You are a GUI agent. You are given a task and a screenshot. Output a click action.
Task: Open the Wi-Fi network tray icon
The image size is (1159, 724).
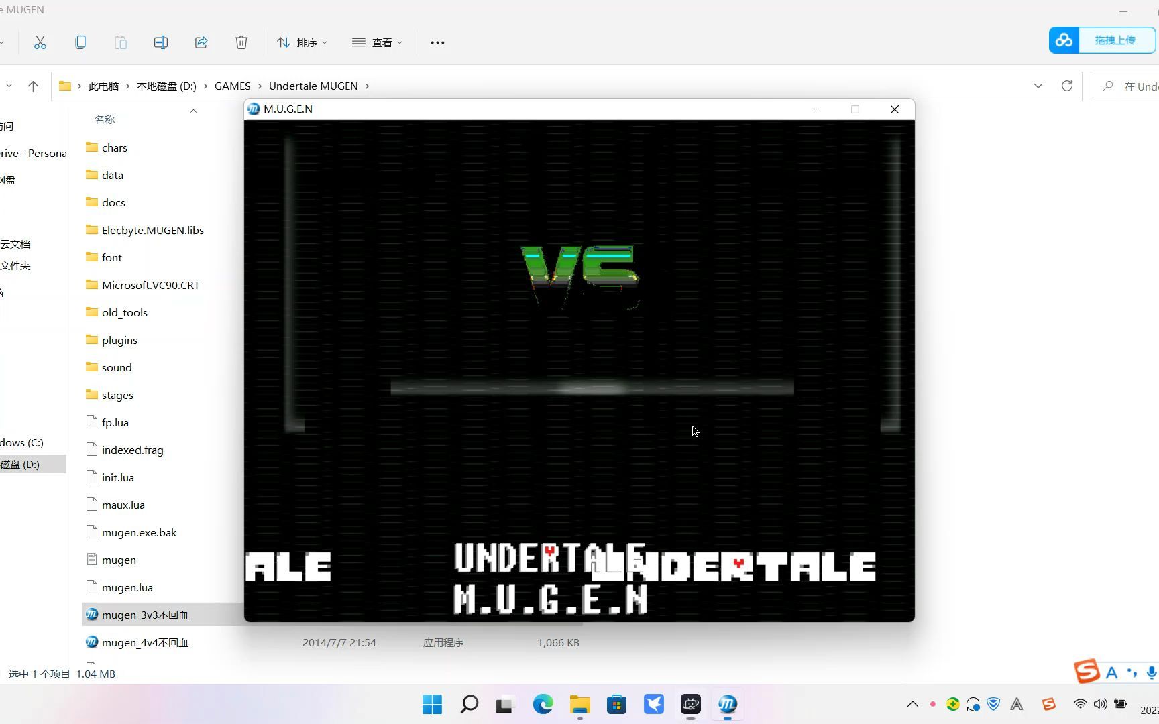(1080, 704)
